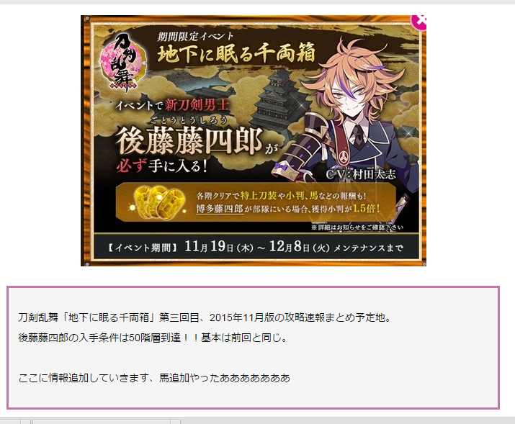Click the underlined 博多藤四郎 text

220,209
